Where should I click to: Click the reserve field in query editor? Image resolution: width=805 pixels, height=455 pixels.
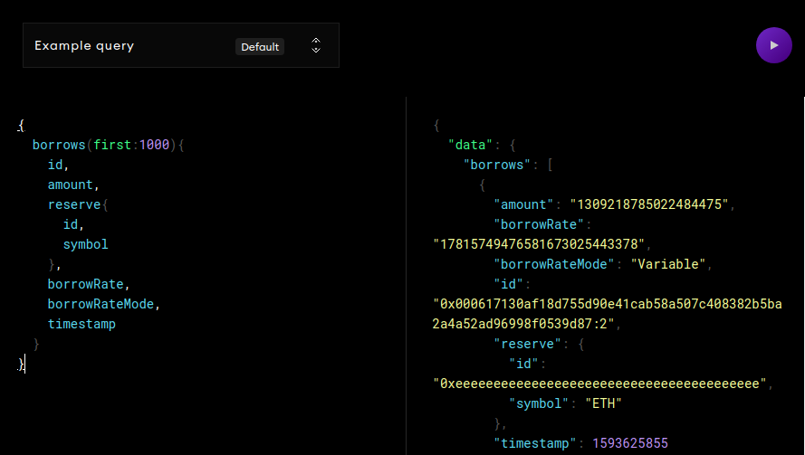tap(74, 204)
